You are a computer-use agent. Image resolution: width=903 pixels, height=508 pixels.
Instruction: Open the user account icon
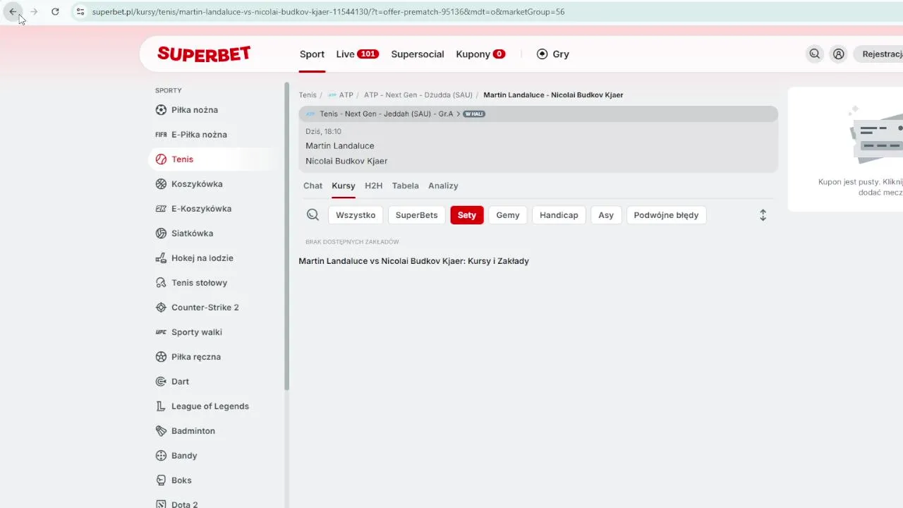[x=838, y=54]
